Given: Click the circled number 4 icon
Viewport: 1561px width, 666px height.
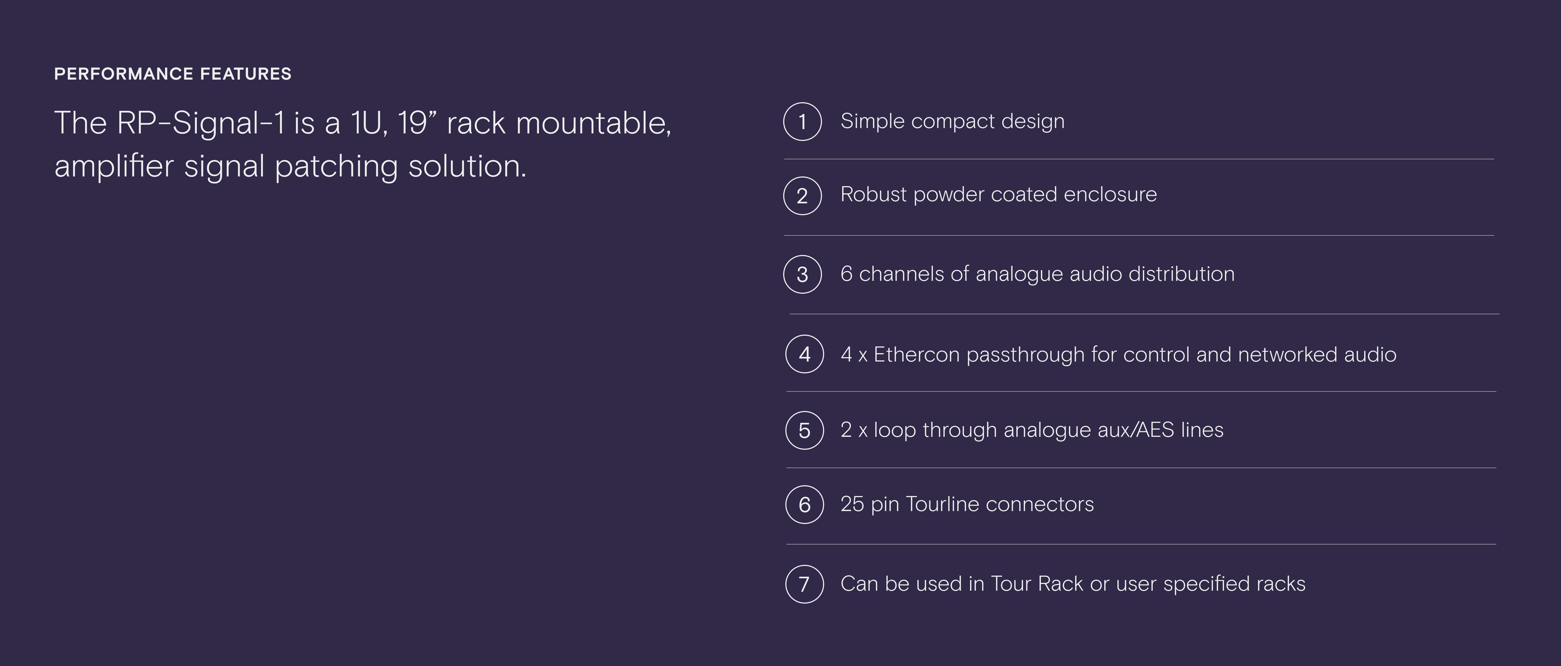Looking at the screenshot, I should (805, 354).
